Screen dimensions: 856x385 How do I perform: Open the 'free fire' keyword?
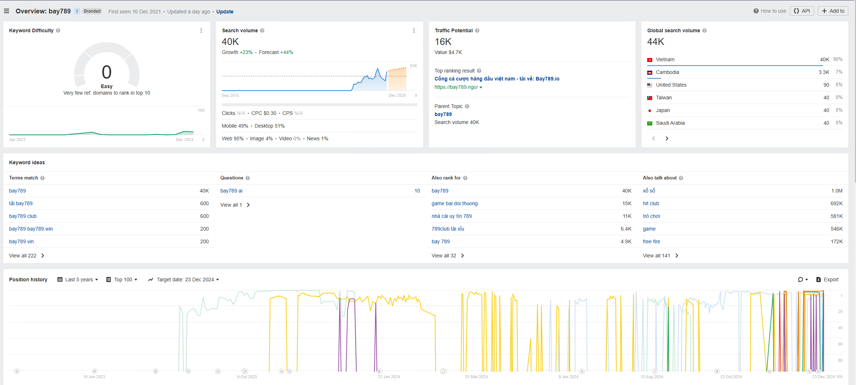coord(652,241)
